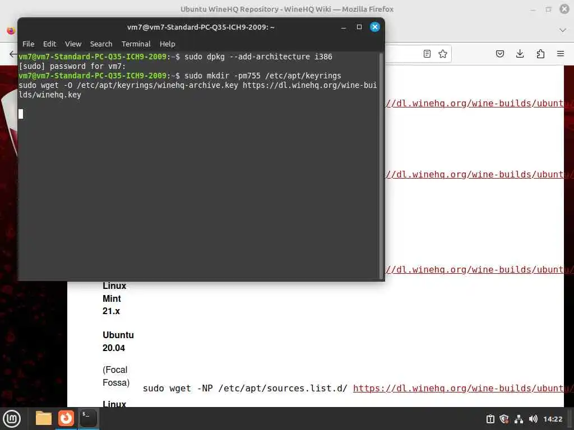Open the Help menu in terminal

click(x=167, y=44)
